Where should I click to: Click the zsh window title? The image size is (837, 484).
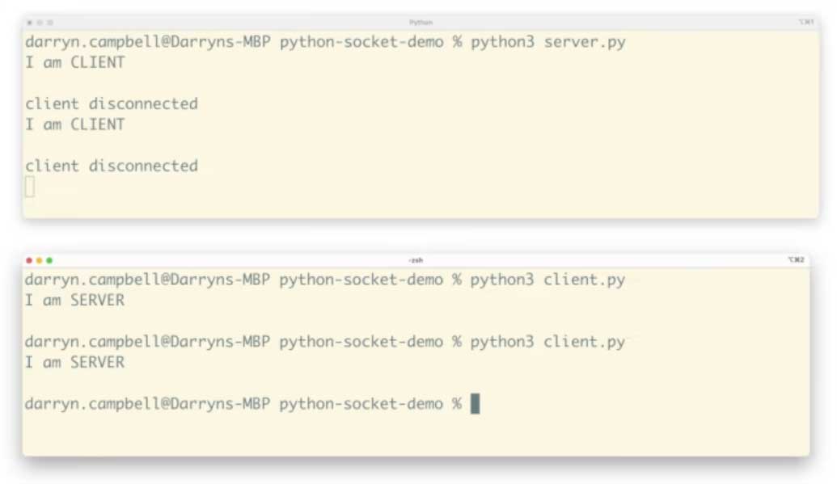pyautogui.click(x=416, y=260)
